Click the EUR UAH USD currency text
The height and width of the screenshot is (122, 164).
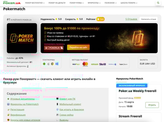147,64
